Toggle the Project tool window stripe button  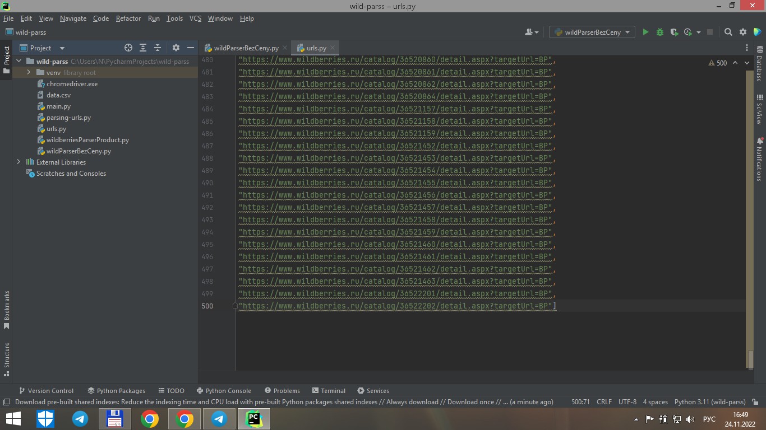pyautogui.click(x=6, y=60)
